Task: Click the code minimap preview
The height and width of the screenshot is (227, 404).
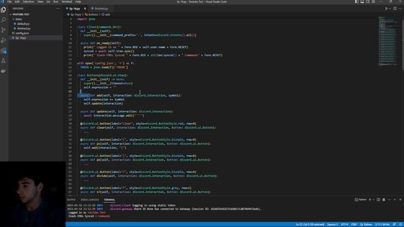Action: [388, 41]
